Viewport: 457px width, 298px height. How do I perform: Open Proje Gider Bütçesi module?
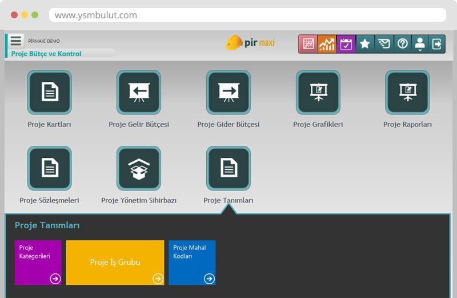coord(228,93)
